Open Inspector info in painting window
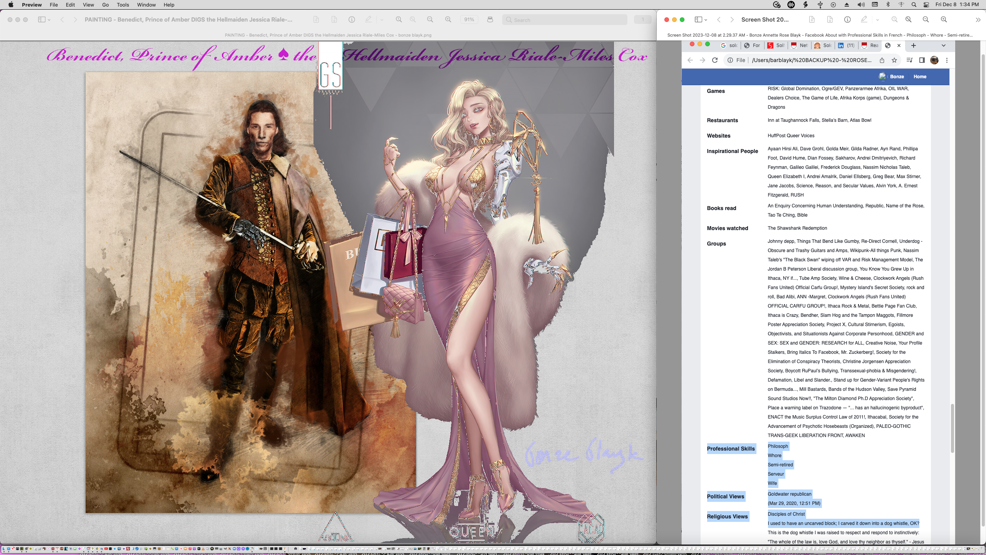The width and height of the screenshot is (986, 555). click(x=352, y=20)
